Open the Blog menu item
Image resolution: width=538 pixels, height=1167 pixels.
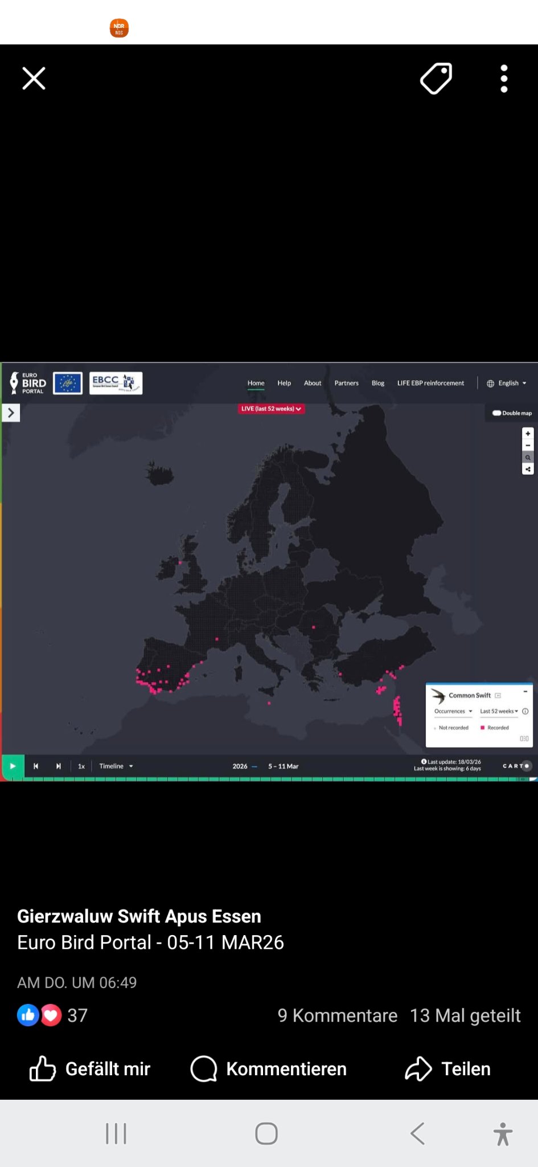377,383
